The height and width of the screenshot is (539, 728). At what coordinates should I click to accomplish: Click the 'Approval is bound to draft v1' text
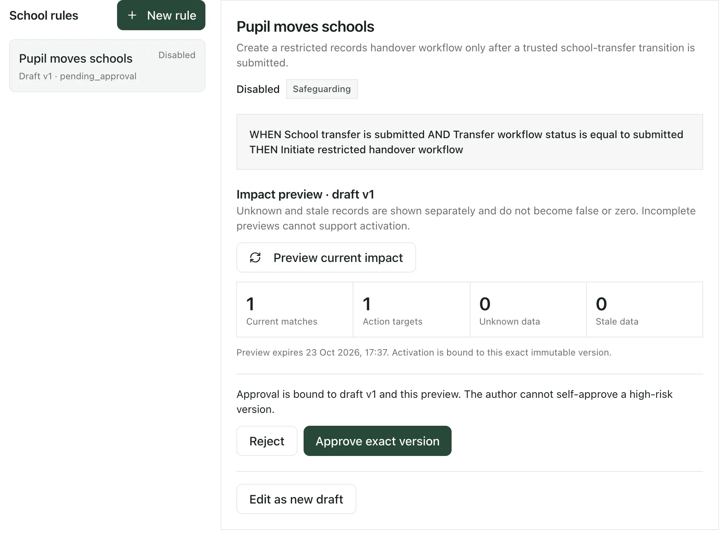(x=455, y=402)
